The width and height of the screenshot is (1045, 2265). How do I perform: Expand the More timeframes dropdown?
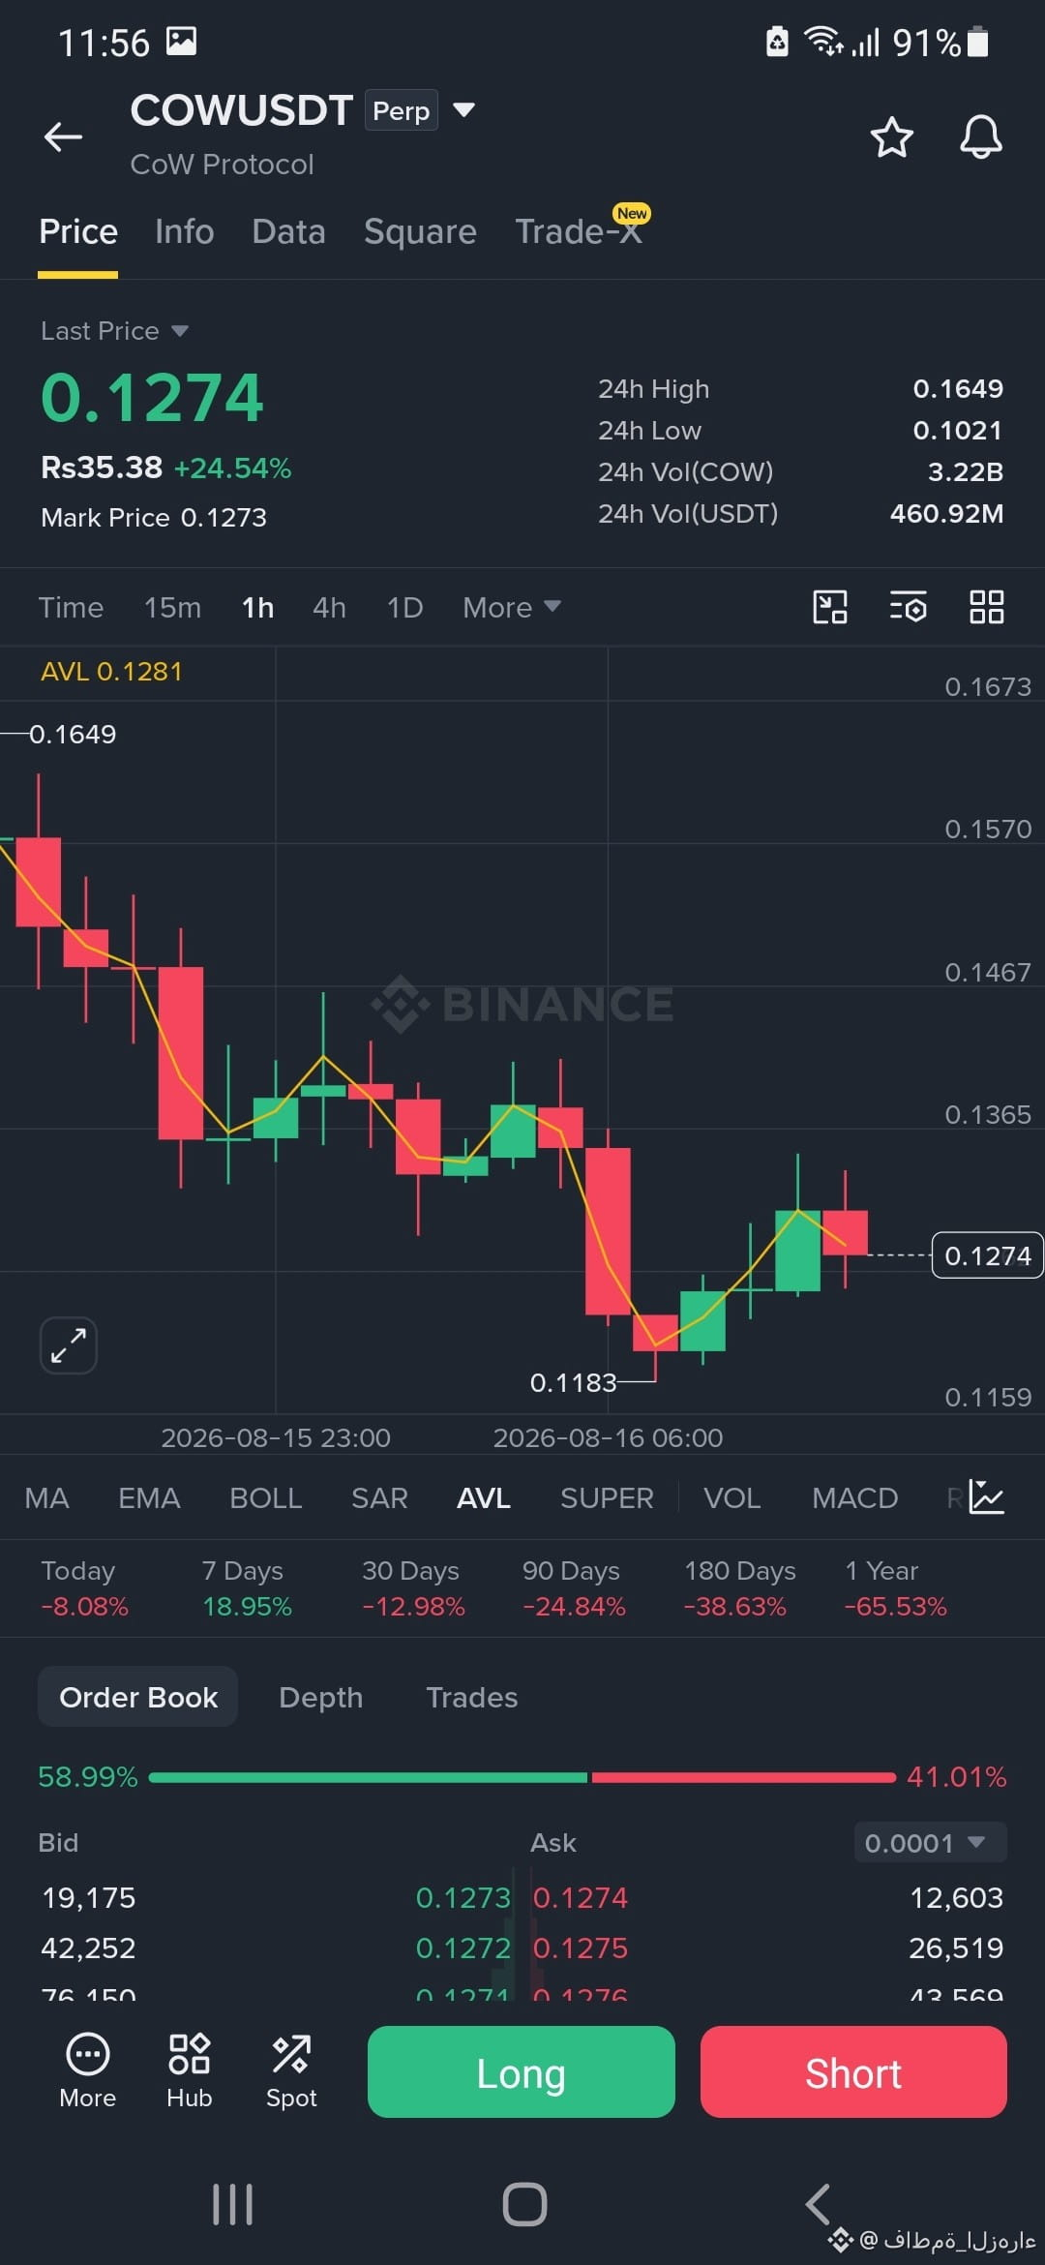[511, 607]
